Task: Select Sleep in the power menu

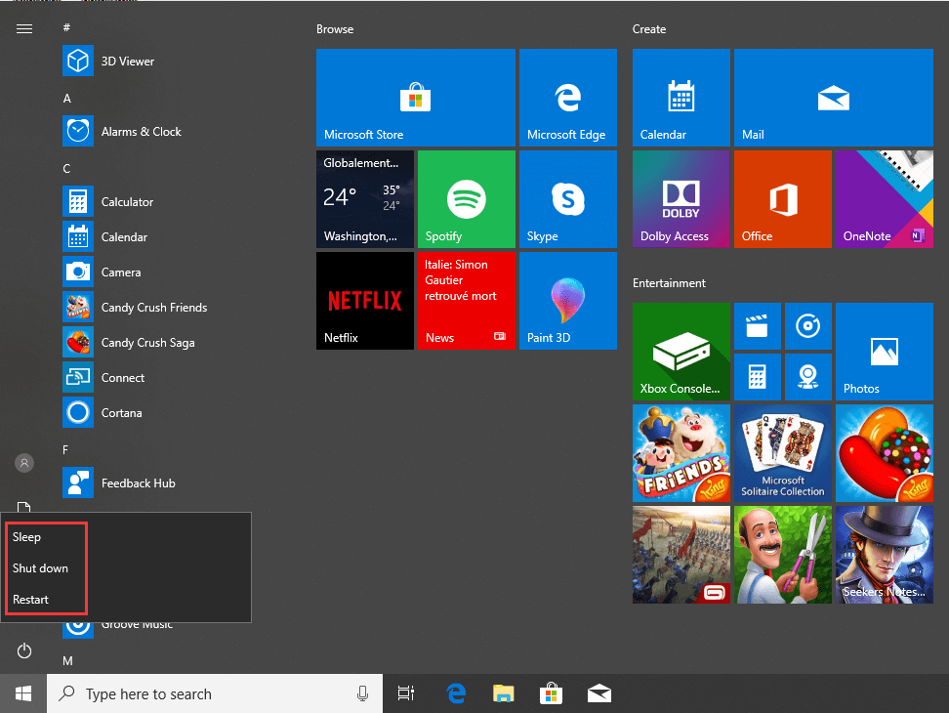Action: 126,537
